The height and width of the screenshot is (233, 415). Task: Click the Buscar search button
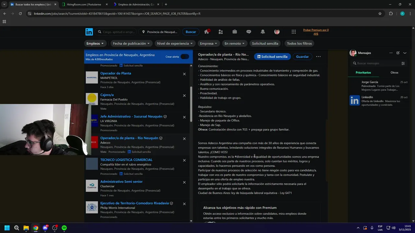pos(191,32)
